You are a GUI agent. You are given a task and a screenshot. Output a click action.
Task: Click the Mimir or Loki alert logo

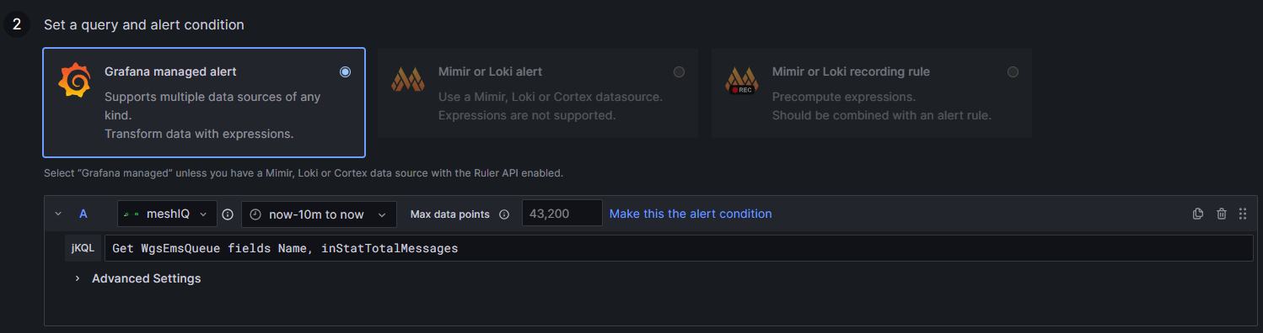(x=408, y=79)
